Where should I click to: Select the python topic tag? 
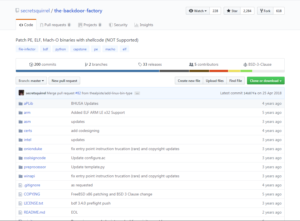click(x=60, y=49)
